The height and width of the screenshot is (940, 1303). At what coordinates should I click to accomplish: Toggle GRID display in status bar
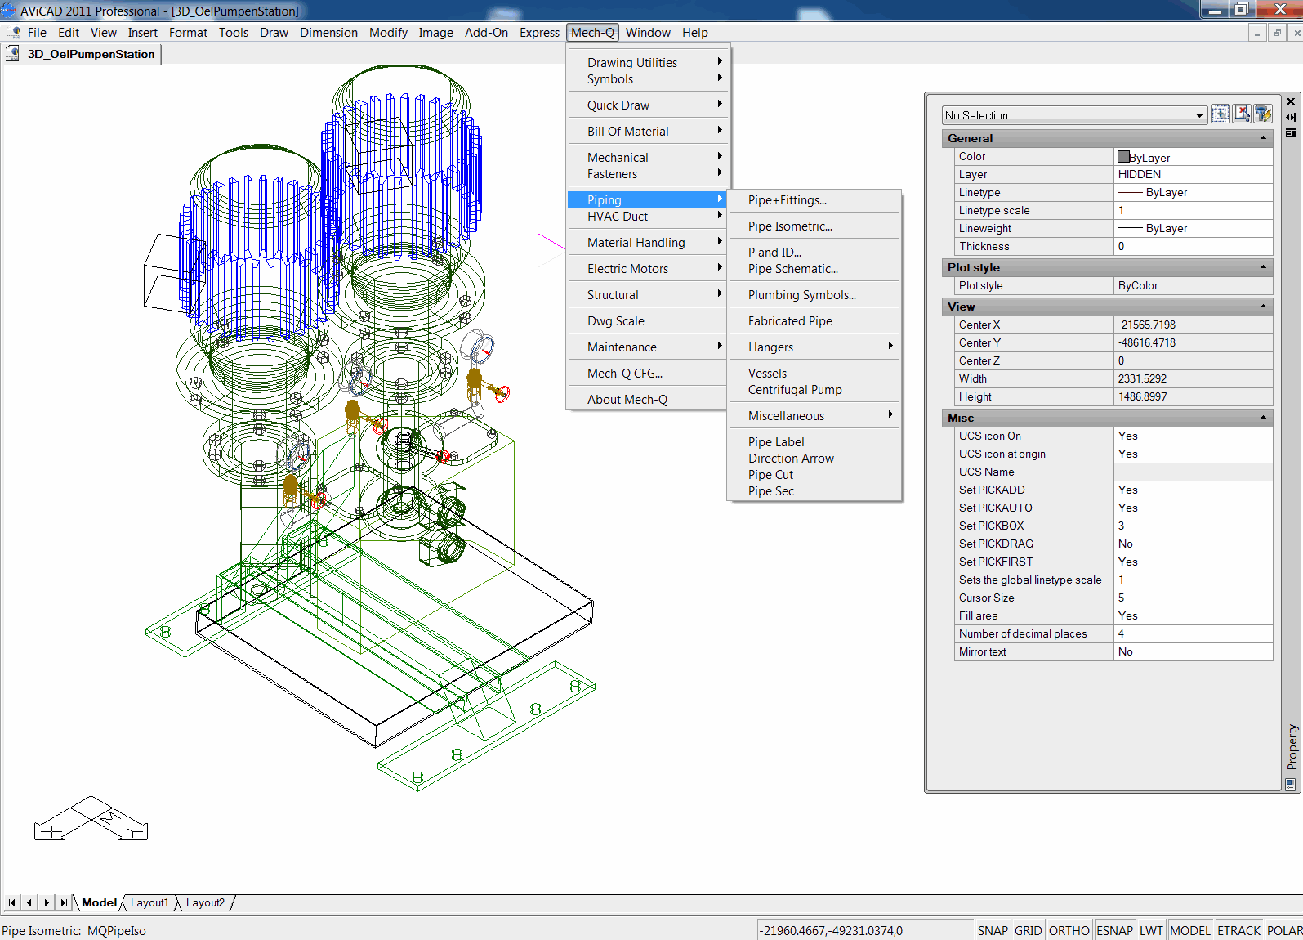coord(1028,930)
